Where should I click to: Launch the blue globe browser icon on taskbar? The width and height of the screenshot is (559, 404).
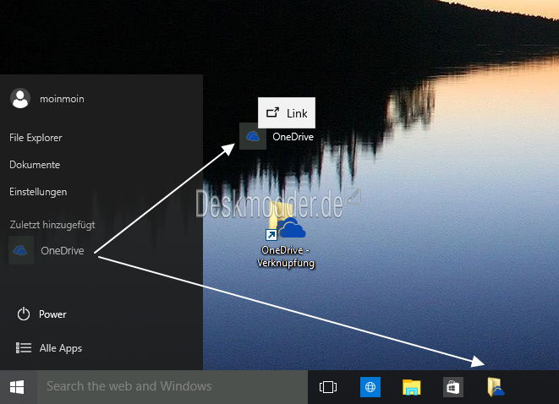[370, 387]
